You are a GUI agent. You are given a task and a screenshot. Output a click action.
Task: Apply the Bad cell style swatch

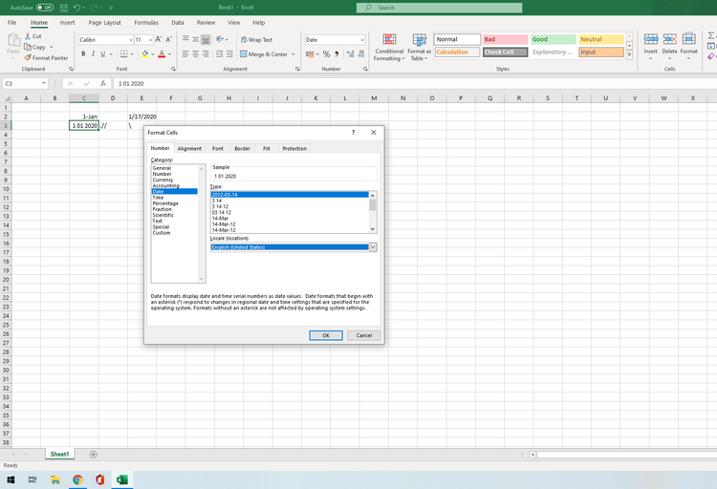pos(504,40)
